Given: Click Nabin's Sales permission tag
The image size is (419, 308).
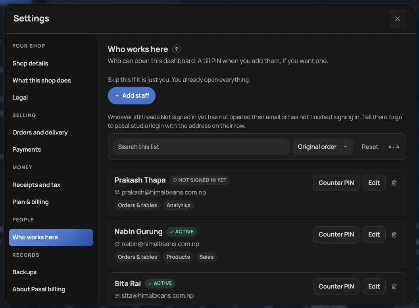Looking at the screenshot, I should coord(206,257).
